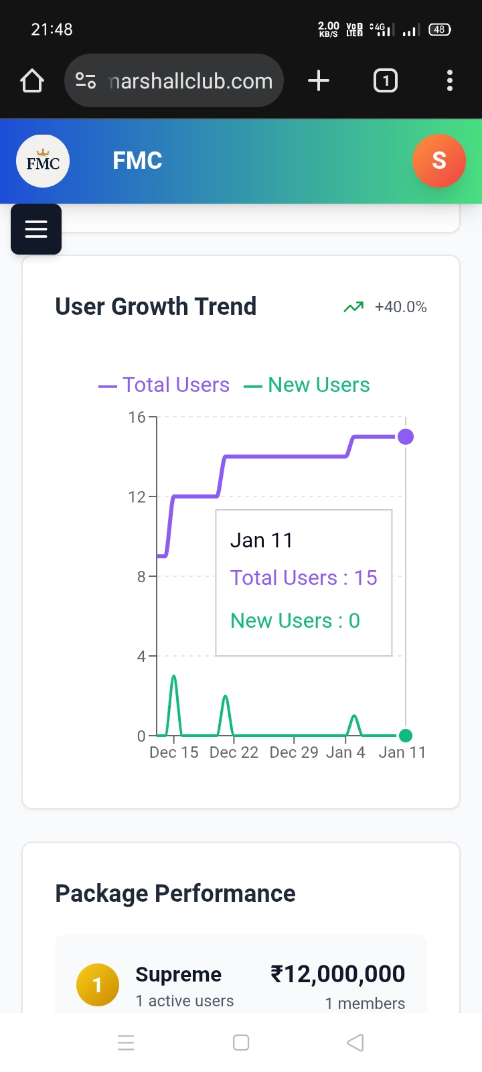Tap the browser home icon
Screen dimensions: 482x1072
[x=32, y=81]
